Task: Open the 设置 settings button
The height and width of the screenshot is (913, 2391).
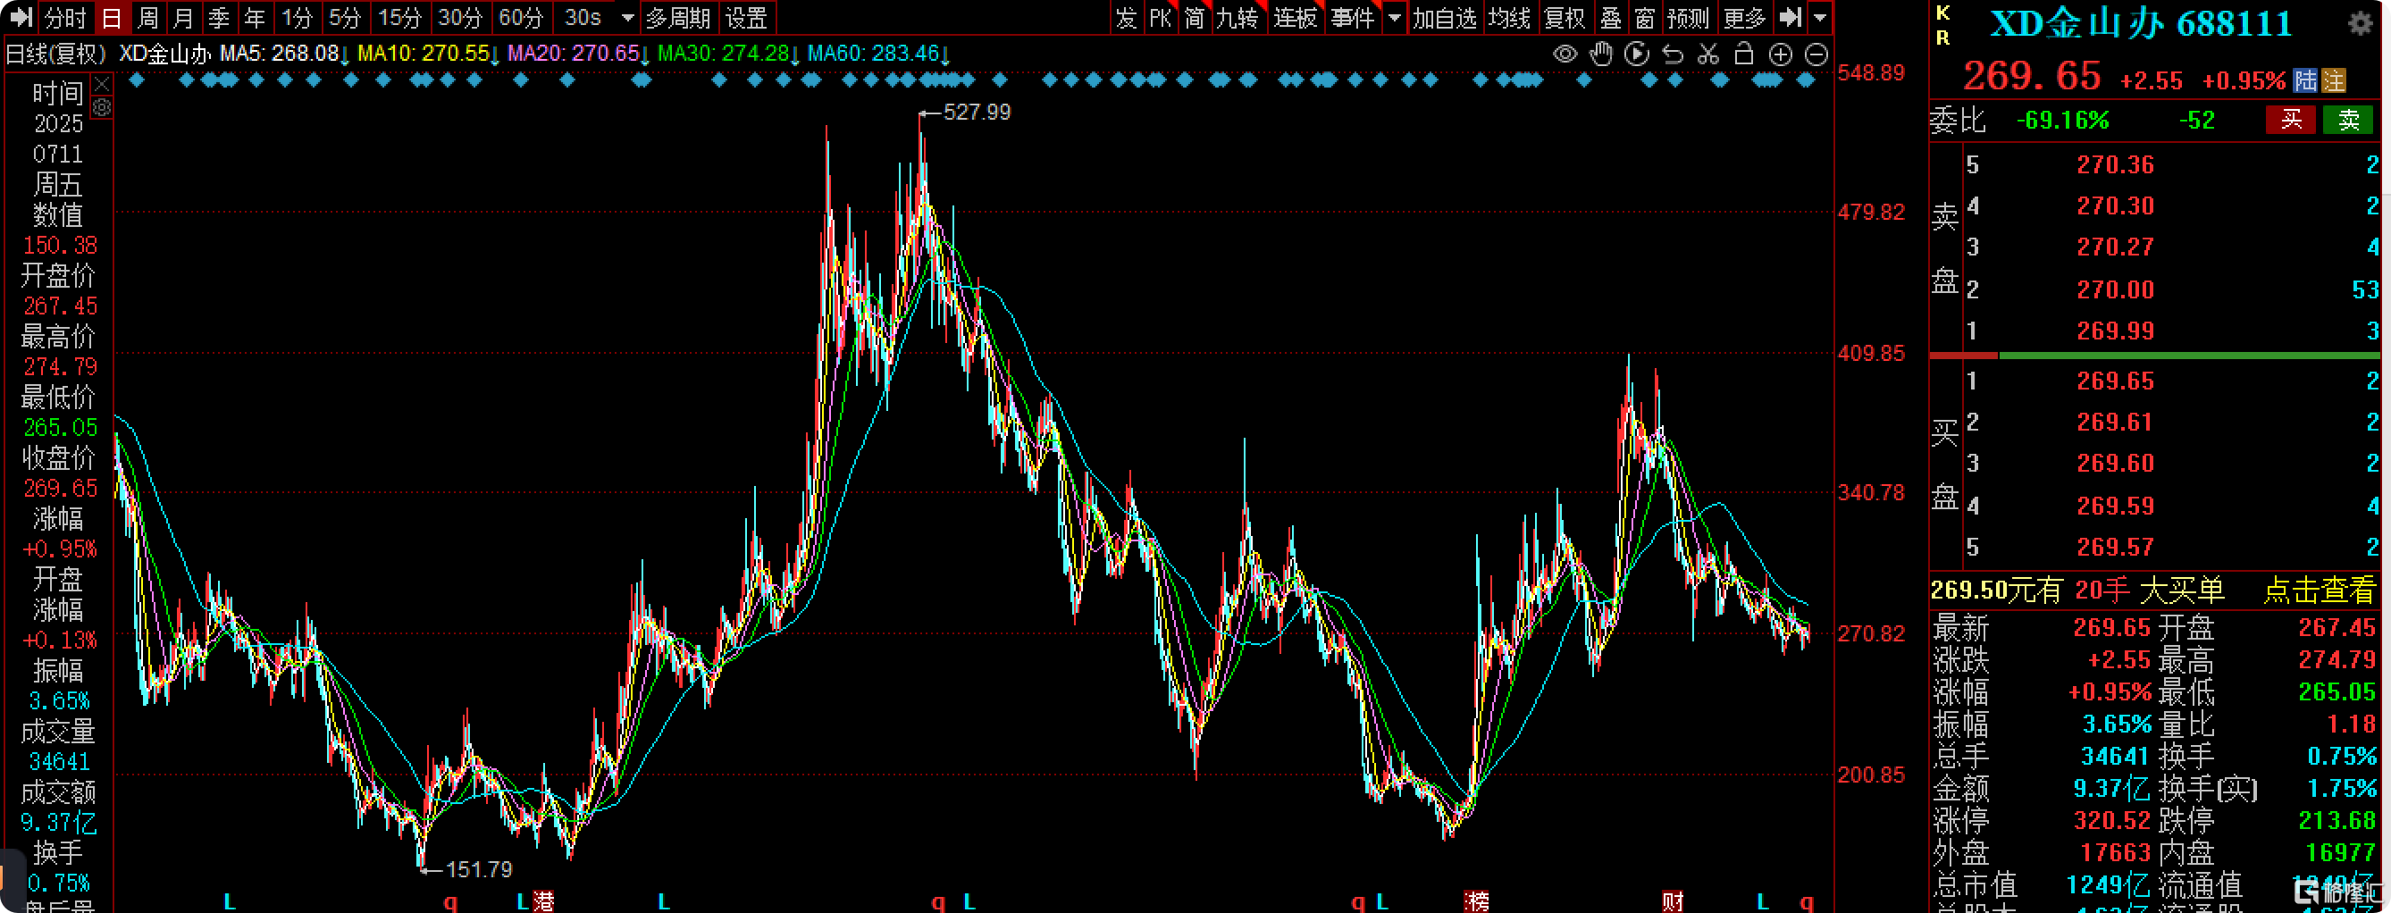Action: click(747, 17)
